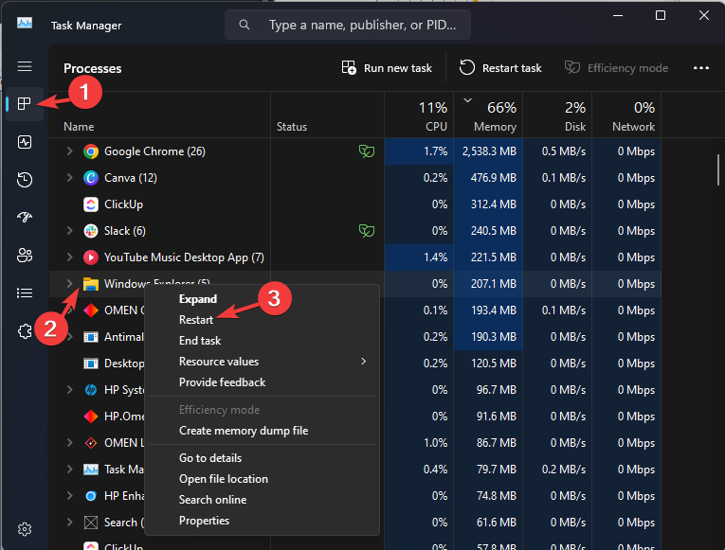Choose Go to details

click(262, 458)
